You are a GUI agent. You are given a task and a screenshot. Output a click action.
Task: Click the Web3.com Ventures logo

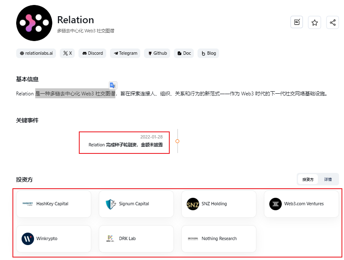(x=276, y=204)
